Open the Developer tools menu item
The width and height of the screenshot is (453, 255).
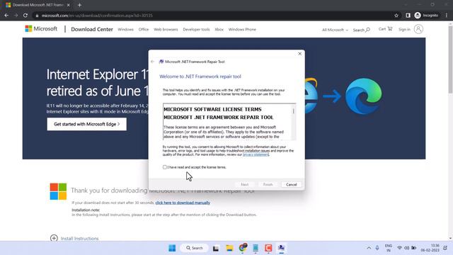pos(196,30)
